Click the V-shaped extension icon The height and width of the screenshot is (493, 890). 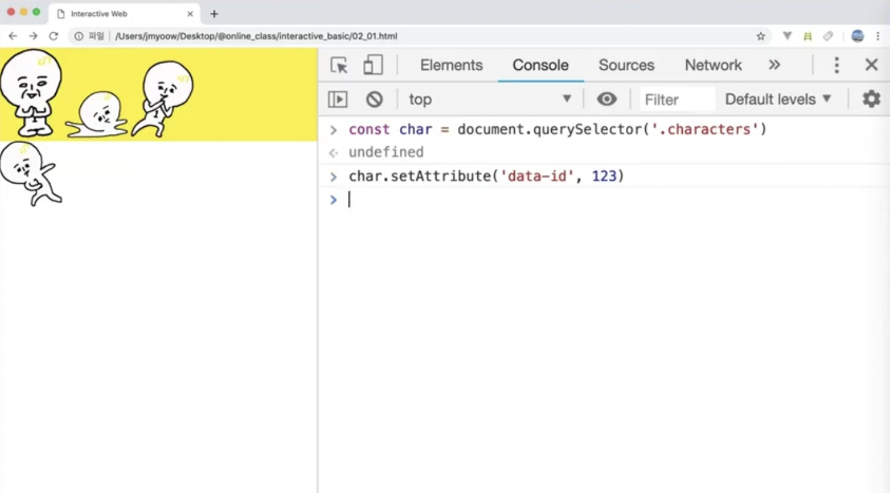tap(787, 36)
